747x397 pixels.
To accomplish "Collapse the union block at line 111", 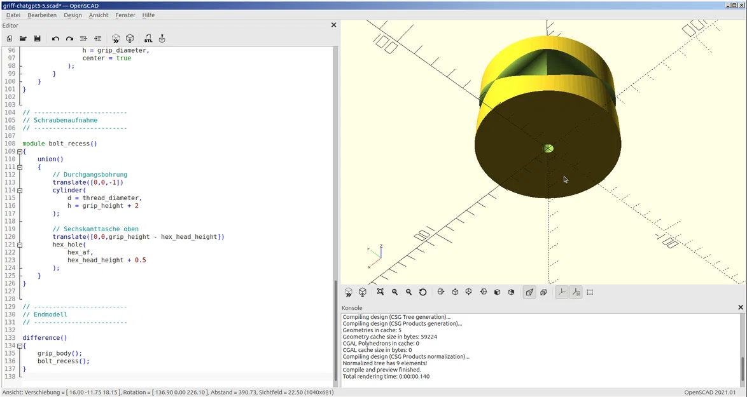I will click(x=20, y=167).
